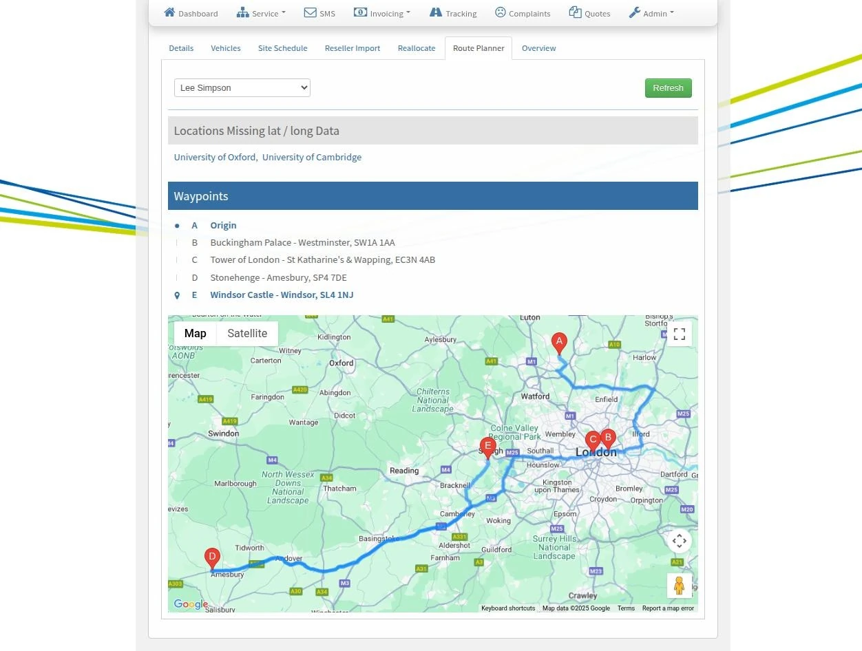862x651 pixels.
Task: Click the Complaints frown face icon
Action: click(501, 12)
